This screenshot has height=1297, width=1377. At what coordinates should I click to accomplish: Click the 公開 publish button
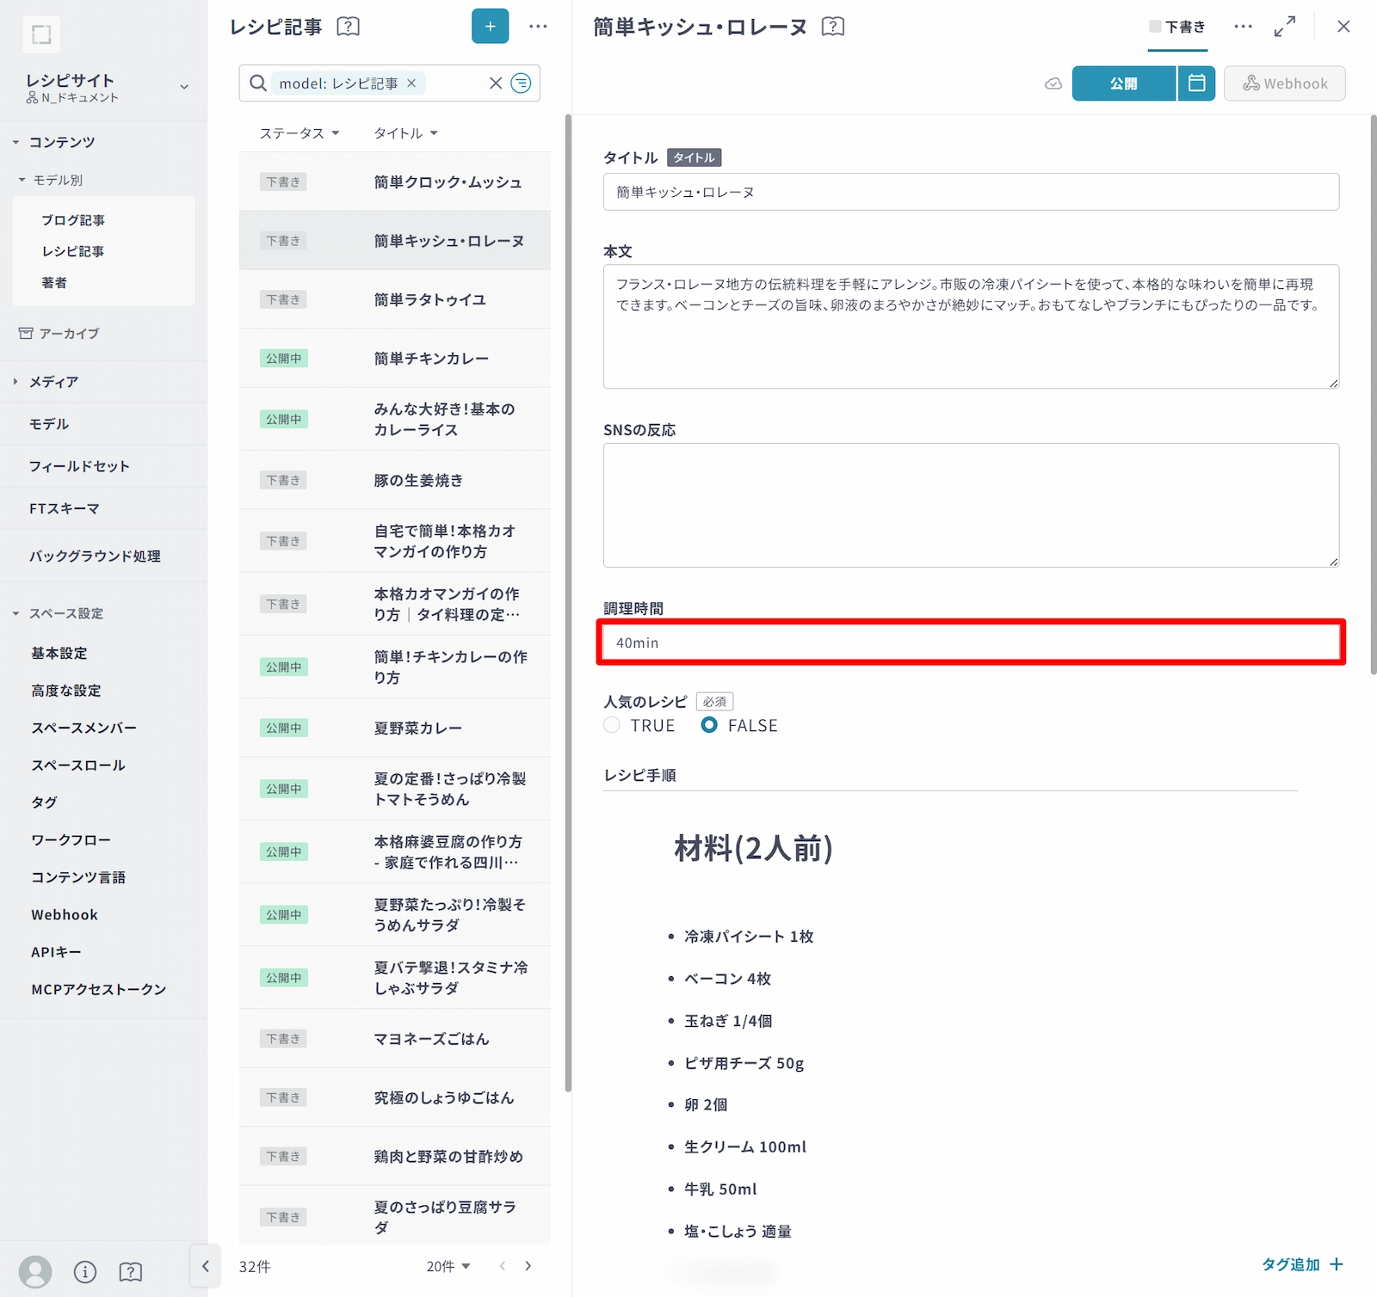pyautogui.click(x=1123, y=83)
